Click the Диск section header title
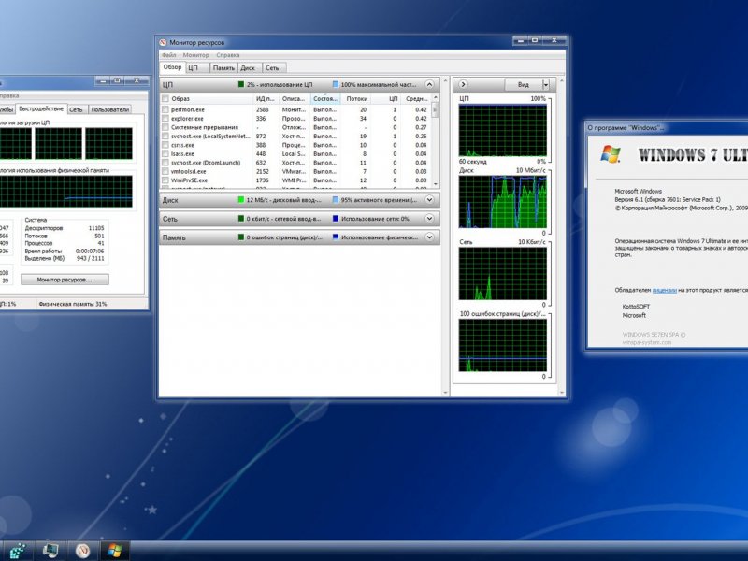The width and height of the screenshot is (748, 561). 170,200
